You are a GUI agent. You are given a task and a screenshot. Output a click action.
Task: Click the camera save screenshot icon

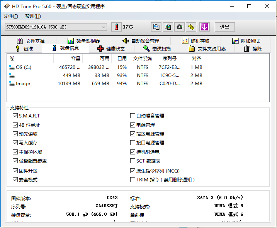(x=180, y=27)
